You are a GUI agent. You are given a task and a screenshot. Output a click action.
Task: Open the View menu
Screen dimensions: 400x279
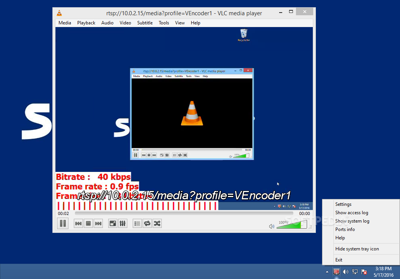[180, 23]
